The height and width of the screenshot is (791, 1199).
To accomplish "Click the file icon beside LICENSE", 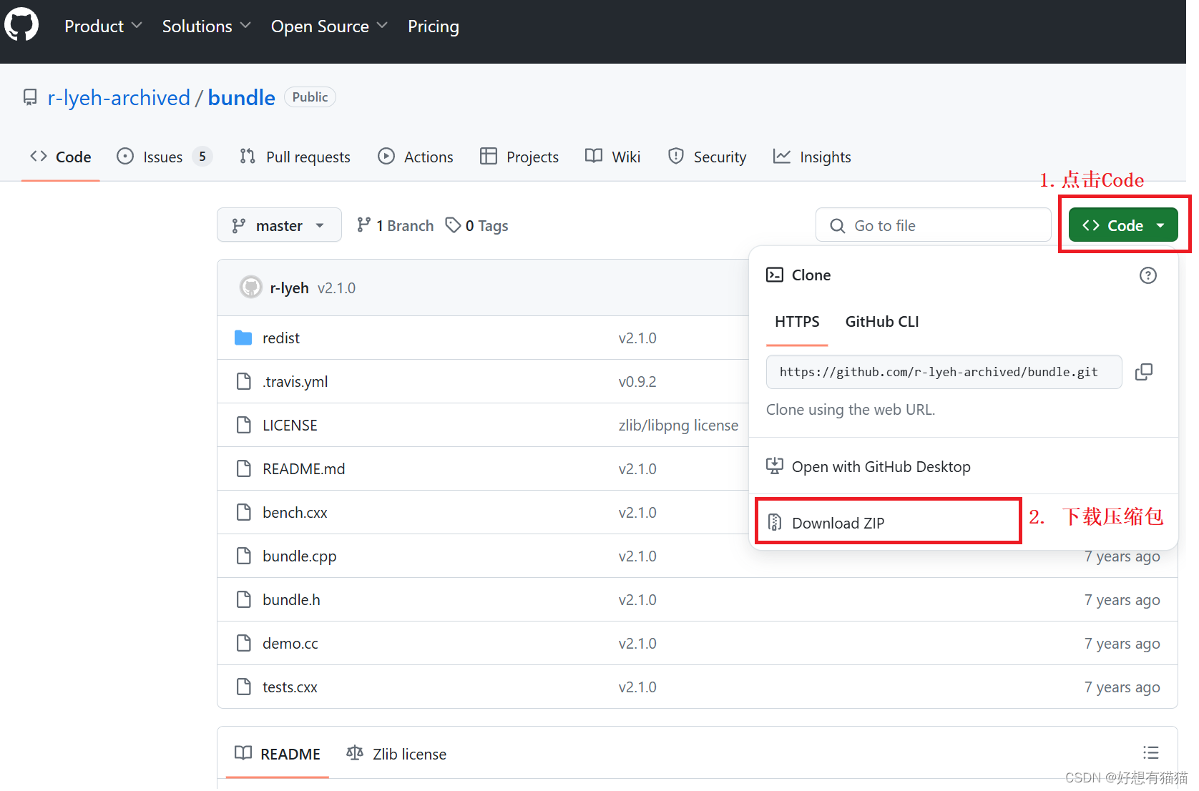I will pyautogui.click(x=244, y=425).
